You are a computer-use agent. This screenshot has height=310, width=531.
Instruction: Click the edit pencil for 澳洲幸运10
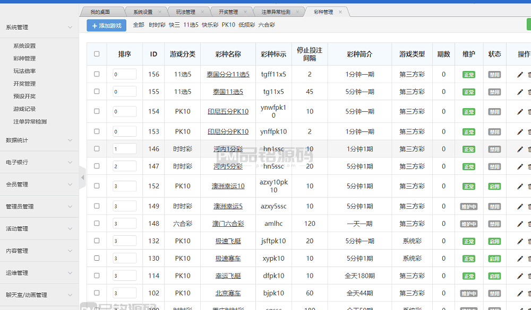520,187
